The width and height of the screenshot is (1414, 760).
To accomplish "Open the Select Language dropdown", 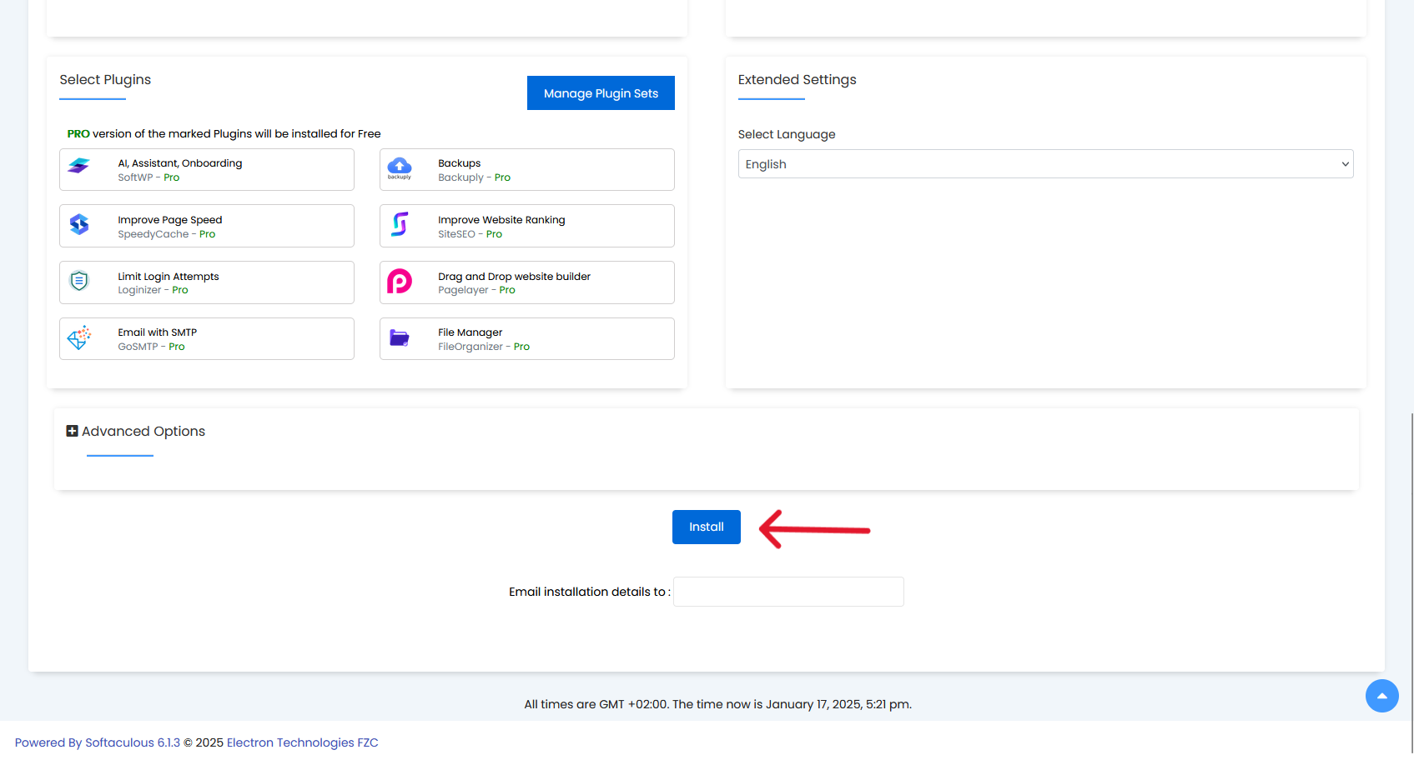I will tap(1045, 164).
